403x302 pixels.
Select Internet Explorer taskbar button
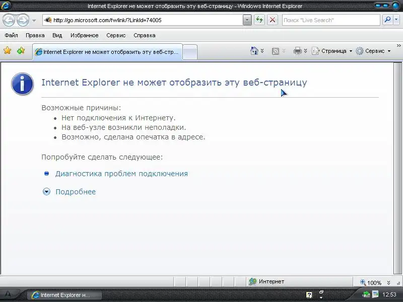point(64,295)
